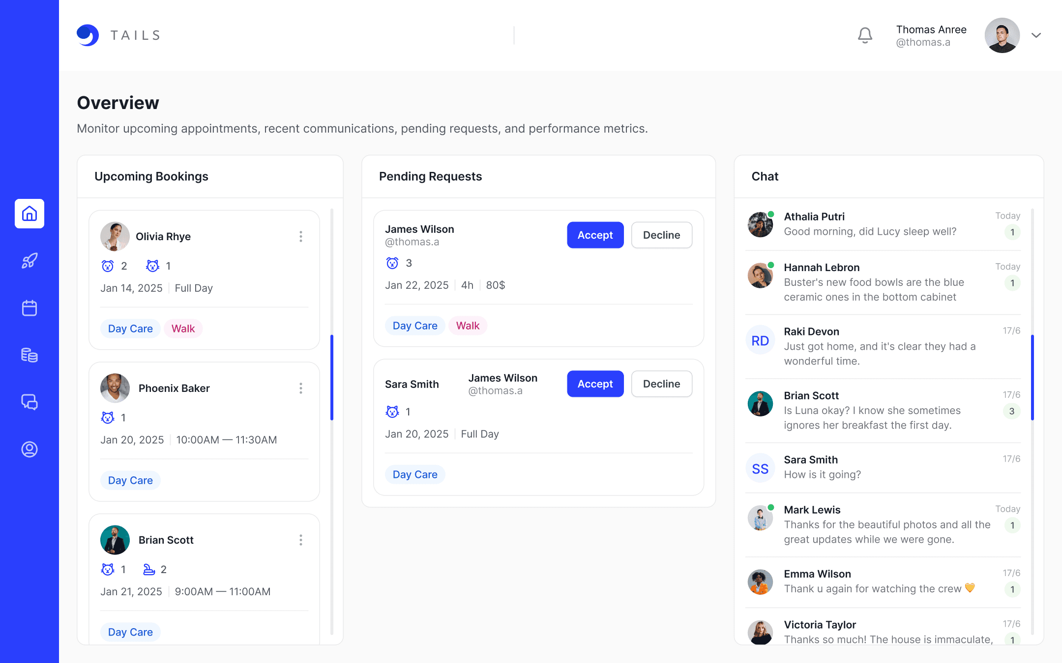The width and height of the screenshot is (1062, 663).
Task: Click the Walk tag on Olivia's booking
Action: point(183,329)
